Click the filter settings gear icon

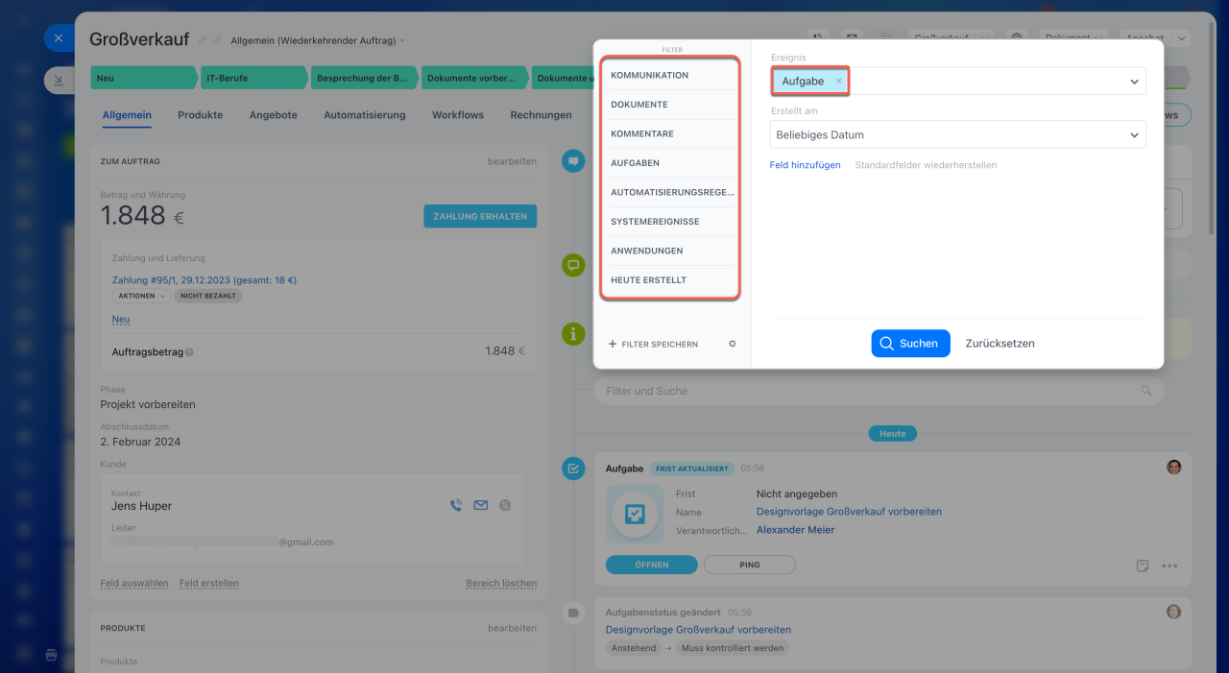tap(733, 344)
